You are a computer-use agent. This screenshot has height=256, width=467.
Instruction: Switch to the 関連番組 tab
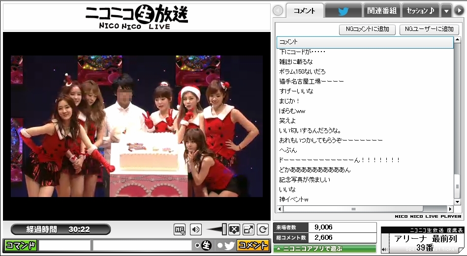(x=382, y=11)
